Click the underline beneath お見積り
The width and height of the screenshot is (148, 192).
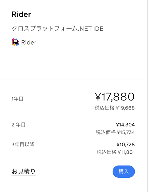pos(24,176)
